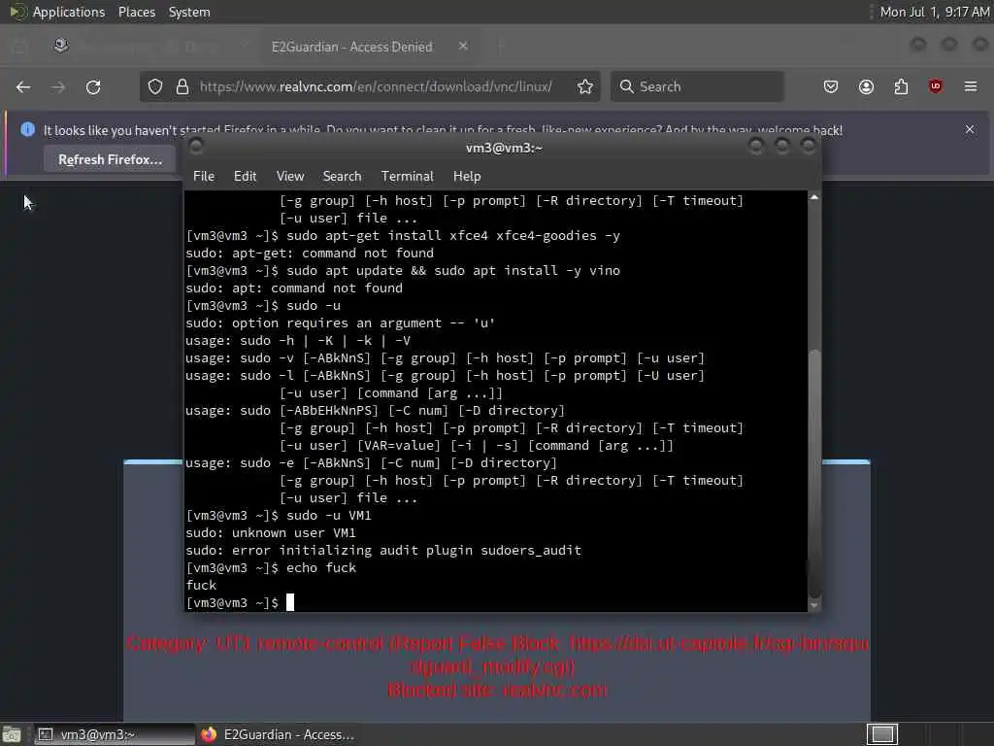Click the 'sudo: apt: command not found' line
The width and height of the screenshot is (994, 746).
point(294,288)
